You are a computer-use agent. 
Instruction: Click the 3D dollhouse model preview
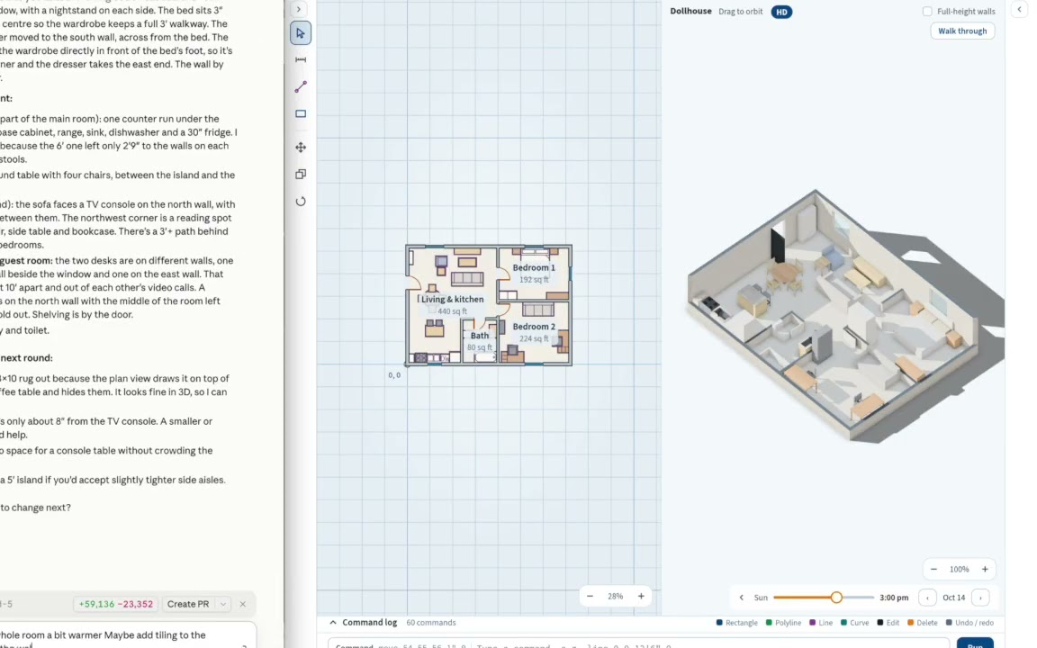tap(845, 316)
